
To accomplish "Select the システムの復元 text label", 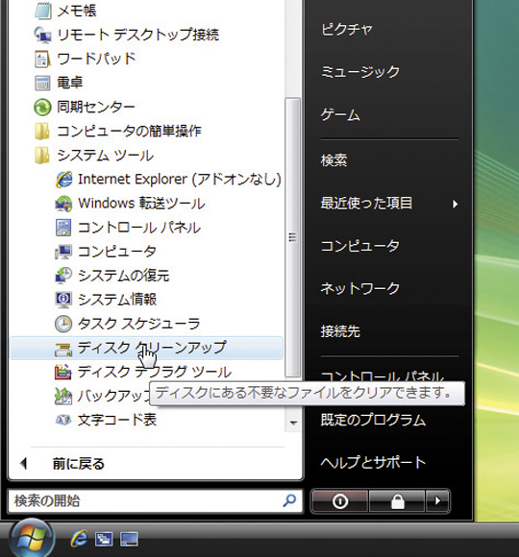I will (124, 276).
